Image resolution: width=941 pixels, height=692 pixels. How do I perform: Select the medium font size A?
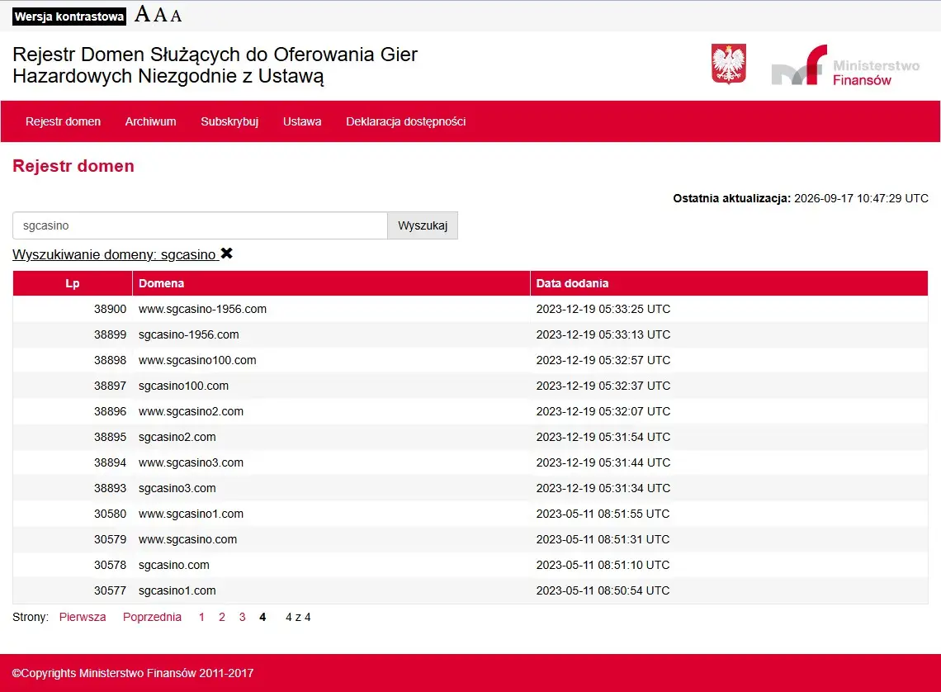(160, 14)
